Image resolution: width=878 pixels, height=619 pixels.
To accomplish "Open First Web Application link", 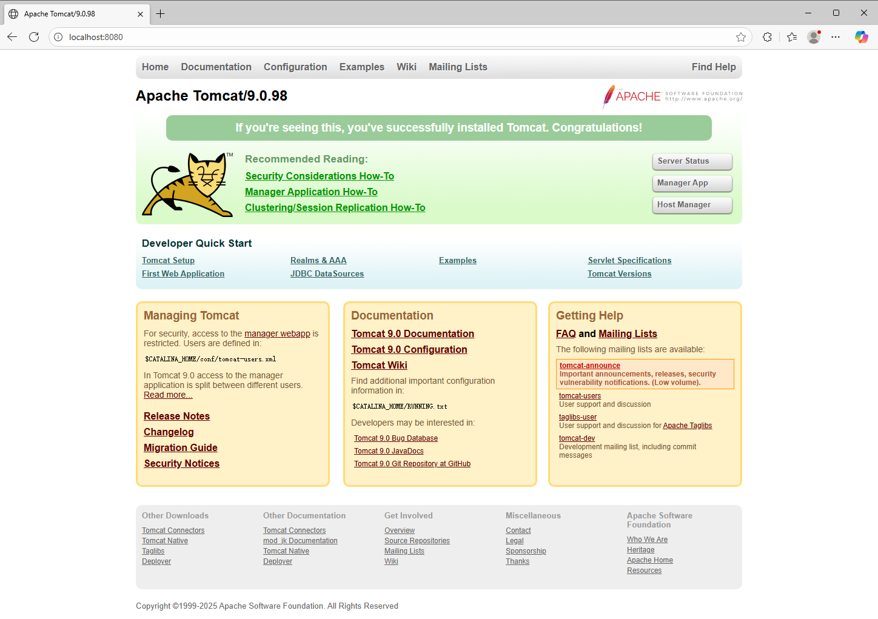I will tap(183, 273).
